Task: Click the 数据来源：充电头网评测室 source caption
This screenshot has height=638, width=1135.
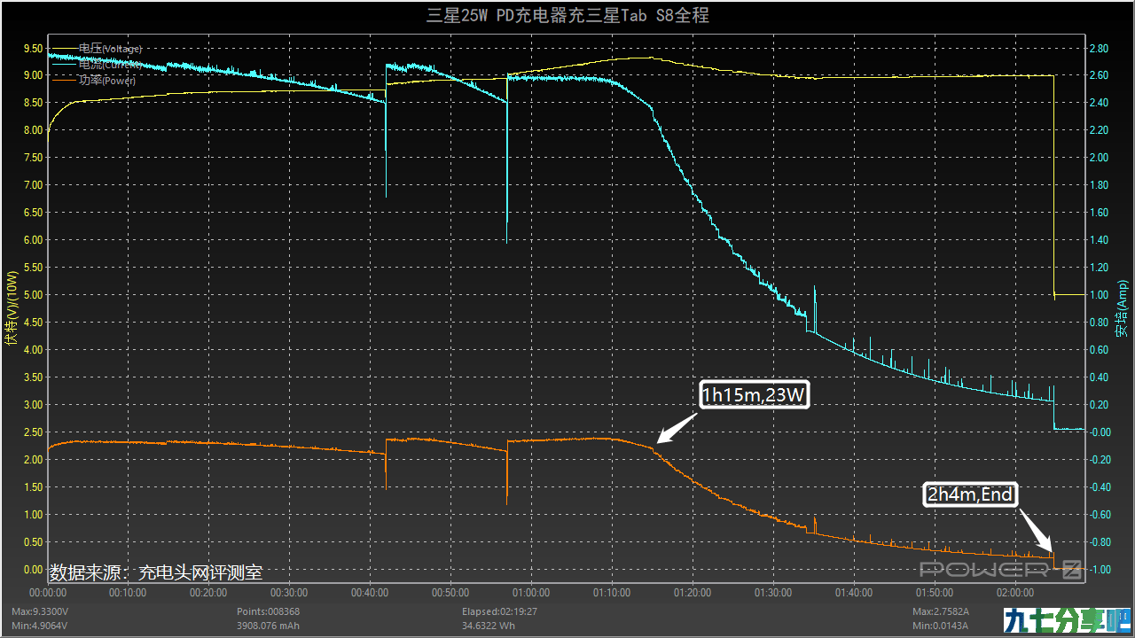Action: [156, 573]
